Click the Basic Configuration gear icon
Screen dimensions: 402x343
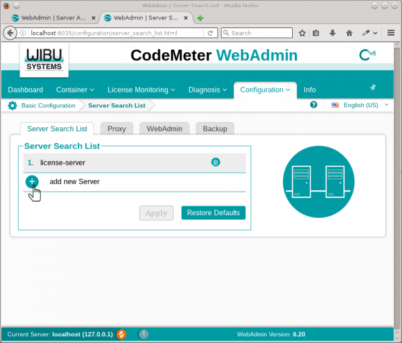[x=12, y=106]
